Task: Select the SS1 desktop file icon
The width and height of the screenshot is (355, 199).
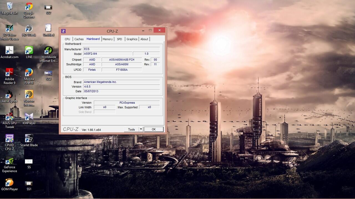Action: pos(29,185)
